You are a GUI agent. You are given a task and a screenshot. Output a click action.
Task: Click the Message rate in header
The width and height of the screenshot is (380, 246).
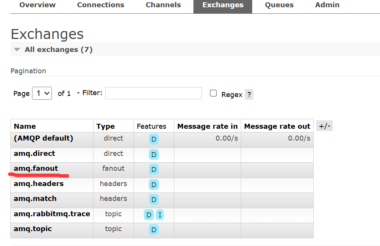208,126
